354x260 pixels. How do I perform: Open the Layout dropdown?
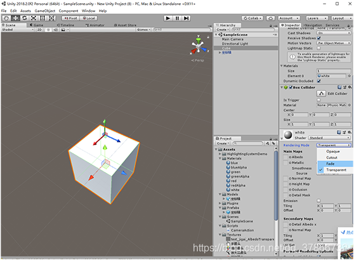tap(342, 18)
